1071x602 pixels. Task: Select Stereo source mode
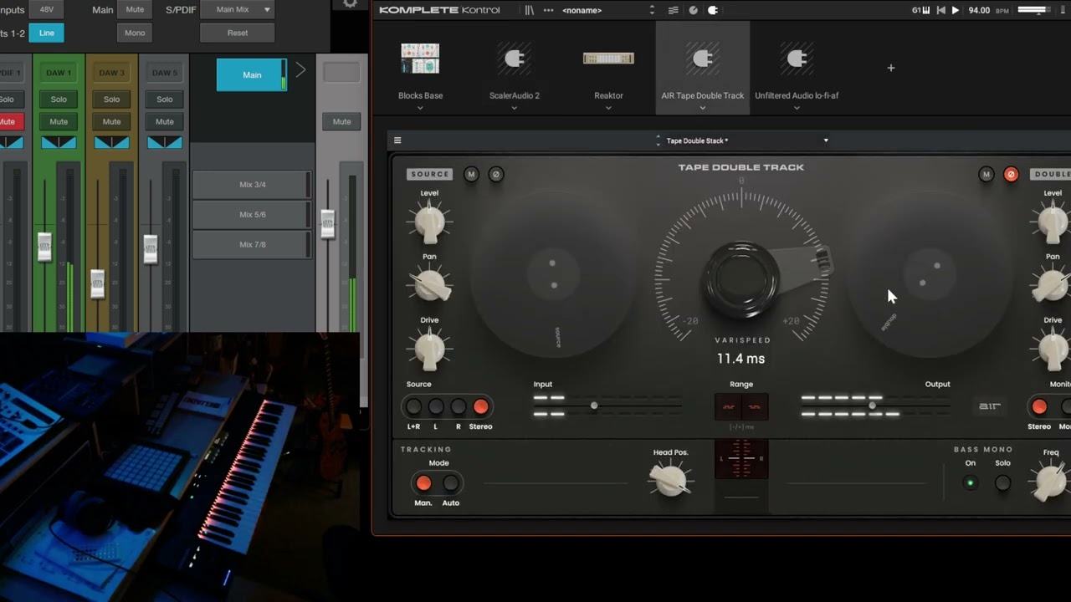click(480, 407)
